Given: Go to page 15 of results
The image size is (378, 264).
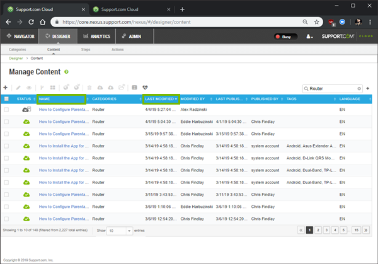Looking at the screenshot, I should (357, 230).
